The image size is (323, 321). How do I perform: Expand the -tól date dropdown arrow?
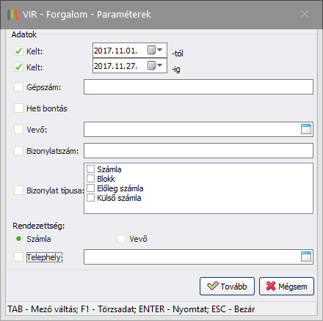pos(160,50)
